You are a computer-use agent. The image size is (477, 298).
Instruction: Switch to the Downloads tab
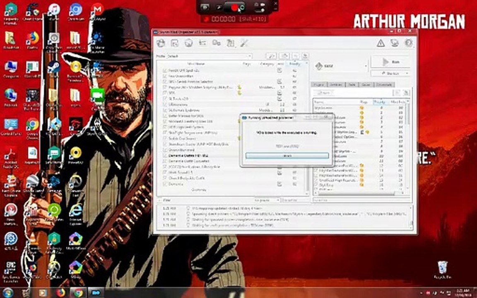click(384, 84)
